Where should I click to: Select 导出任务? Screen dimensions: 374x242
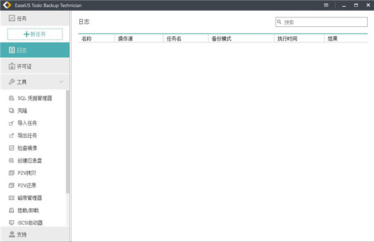[x=27, y=135]
